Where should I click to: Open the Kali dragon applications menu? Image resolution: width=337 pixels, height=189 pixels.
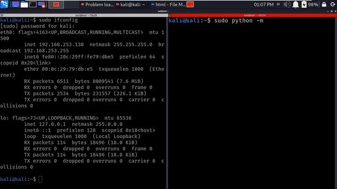pos(4,4)
